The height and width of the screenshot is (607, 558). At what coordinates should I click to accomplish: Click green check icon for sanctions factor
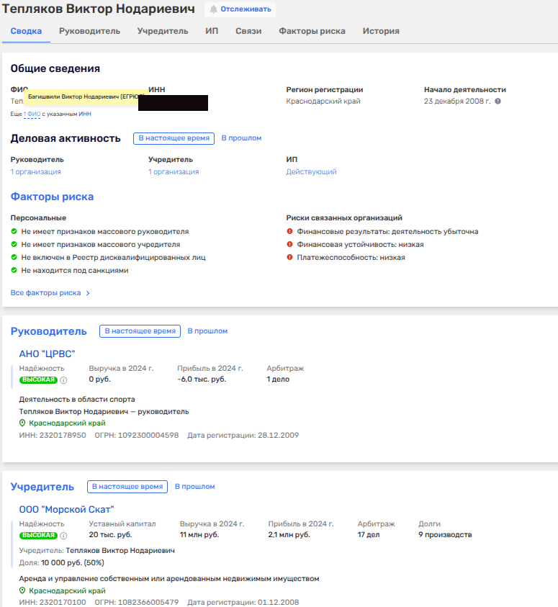[14, 271]
